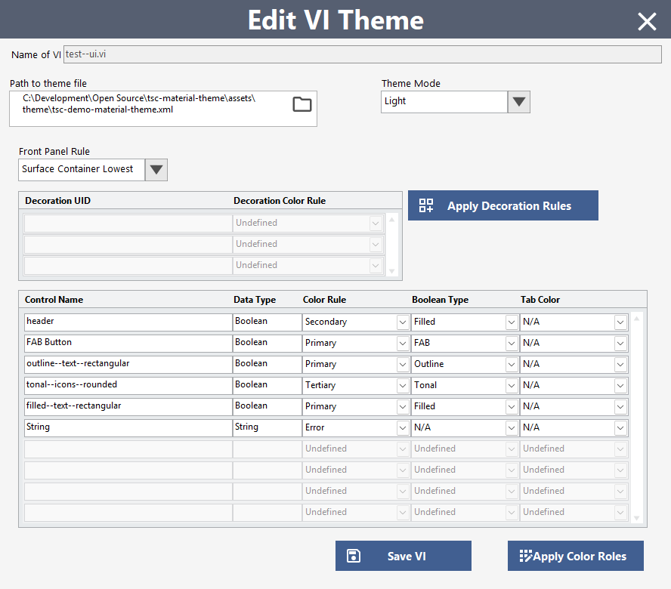Click the folder browse icon for theme path

click(302, 104)
